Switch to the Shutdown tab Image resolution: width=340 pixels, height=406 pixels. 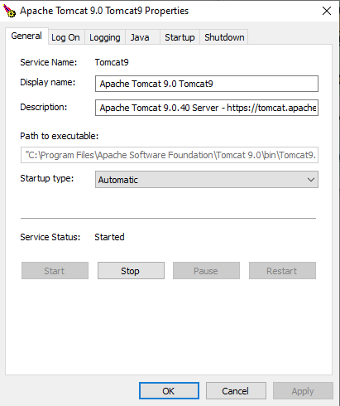pyautogui.click(x=224, y=37)
